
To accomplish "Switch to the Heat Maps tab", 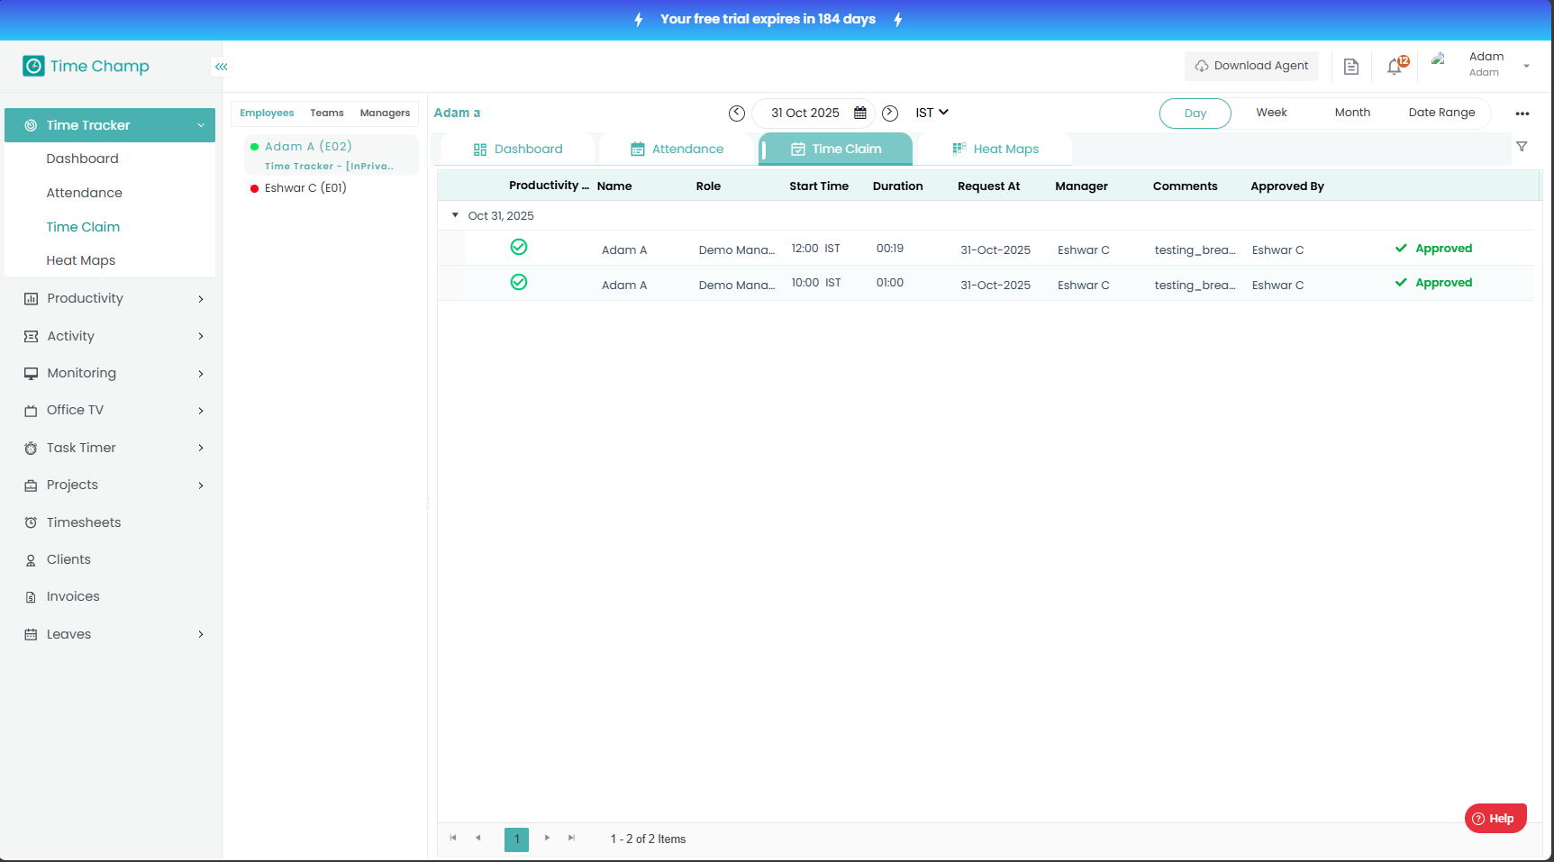I will [995, 150].
